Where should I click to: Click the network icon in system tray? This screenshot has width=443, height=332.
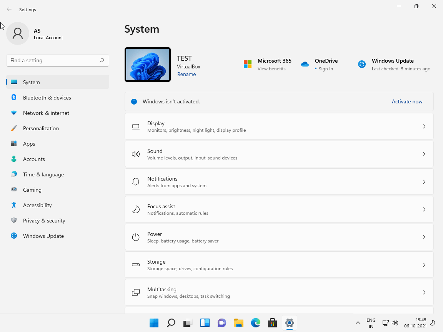(385, 323)
